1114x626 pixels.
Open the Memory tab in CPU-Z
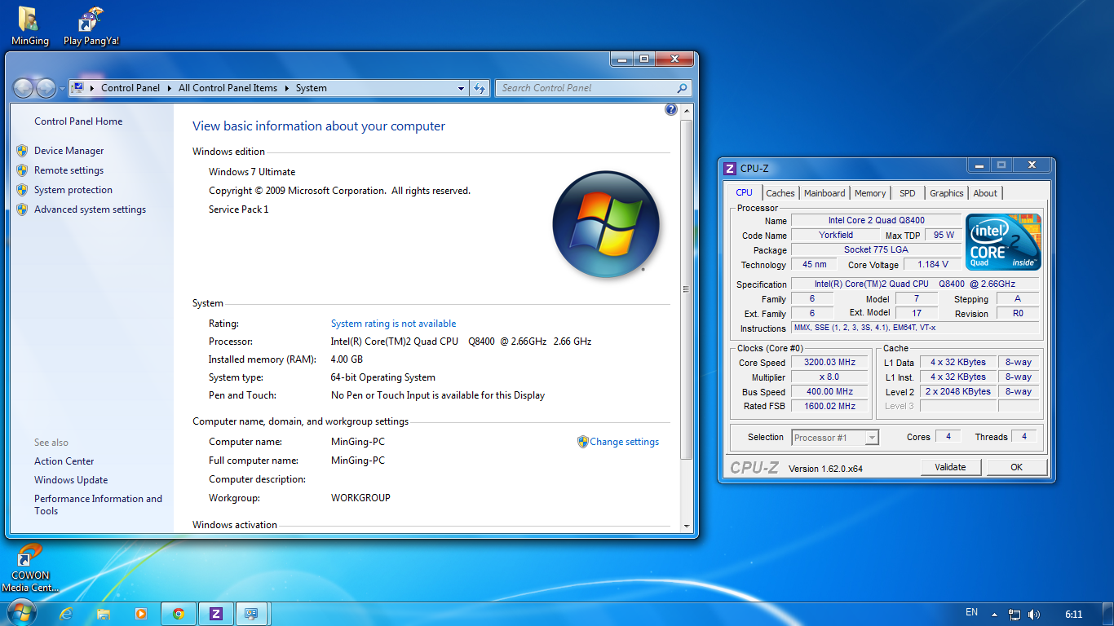[x=870, y=193]
